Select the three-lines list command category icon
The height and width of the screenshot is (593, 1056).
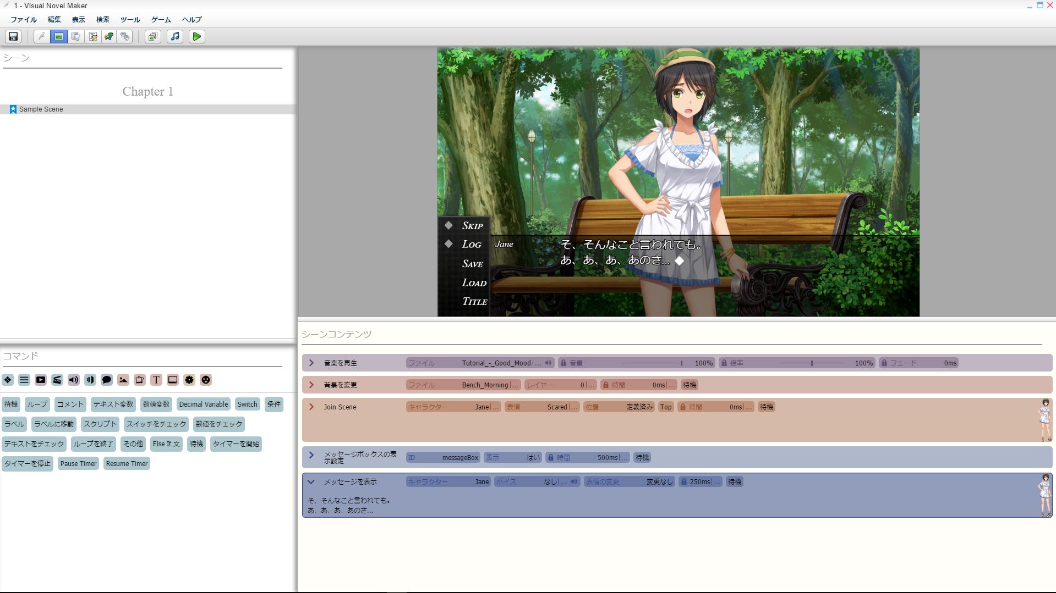click(24, 380)
